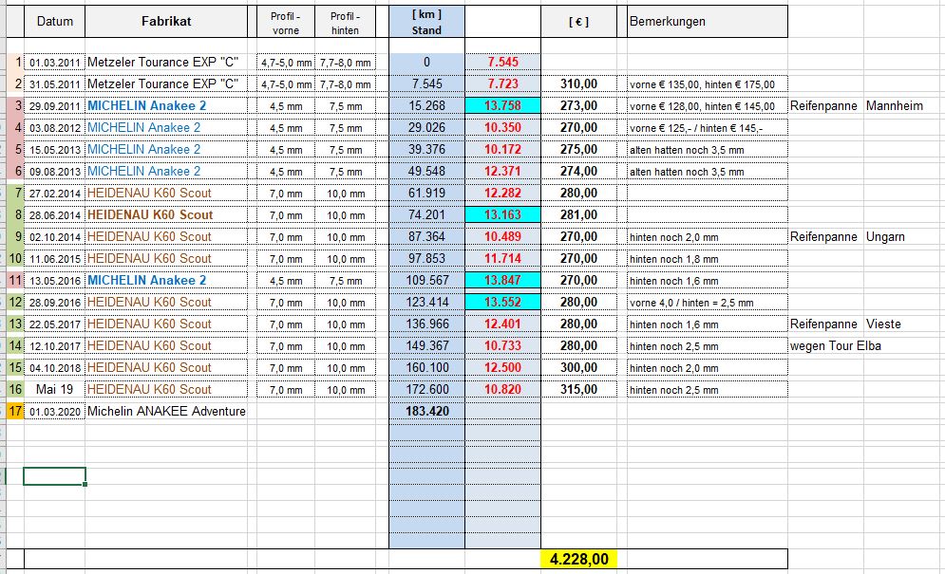Click the "Michelin ANAKEE Adventure" cell
Image resolution: width=945 pixels, height=574 pixels.
click(166, 411)
